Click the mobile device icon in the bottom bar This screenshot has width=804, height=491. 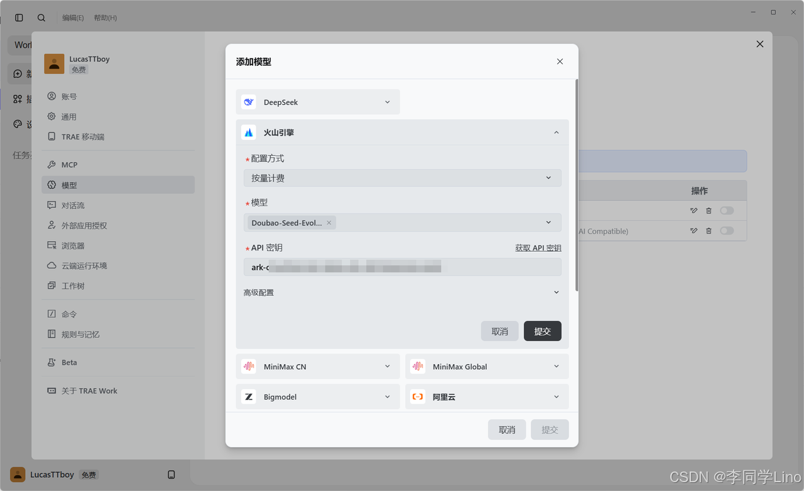(x=171, y=475)
